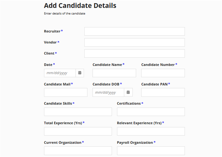Open the Vendor field
Screen dimensions: 222x157
point(135,42)
